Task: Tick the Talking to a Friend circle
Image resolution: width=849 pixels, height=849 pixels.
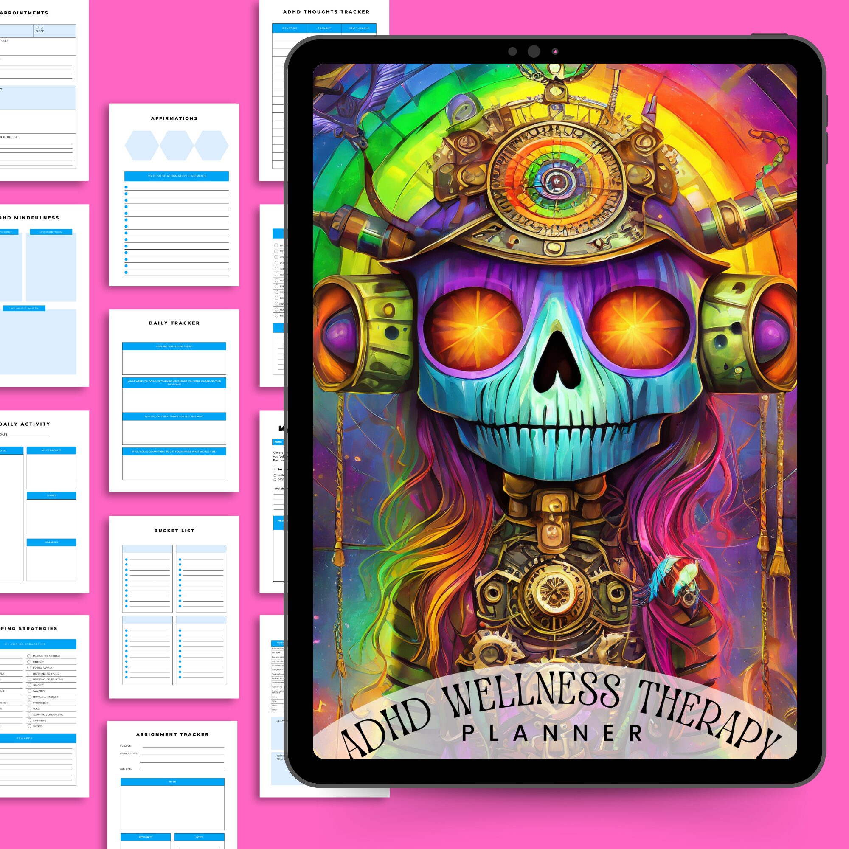Action: click(29, 656)
